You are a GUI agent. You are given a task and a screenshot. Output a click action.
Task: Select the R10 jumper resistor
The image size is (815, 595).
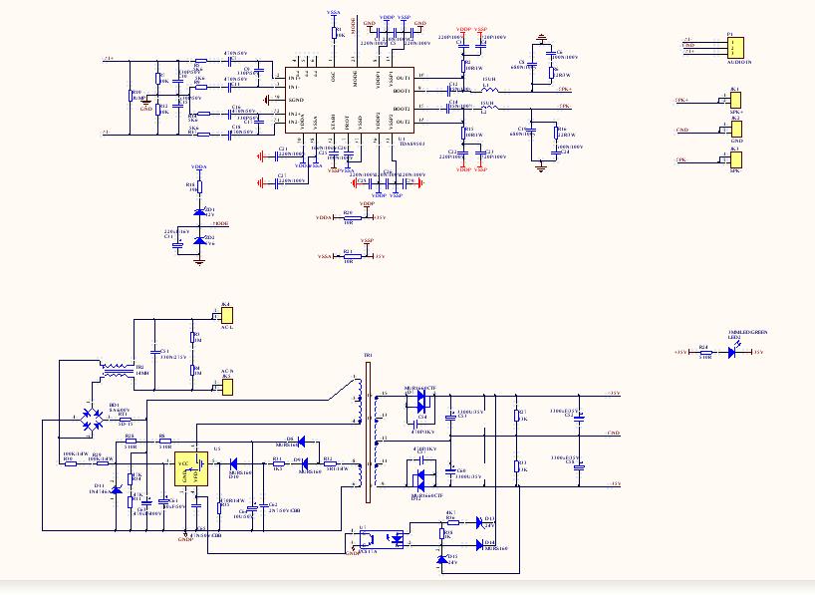130,96
